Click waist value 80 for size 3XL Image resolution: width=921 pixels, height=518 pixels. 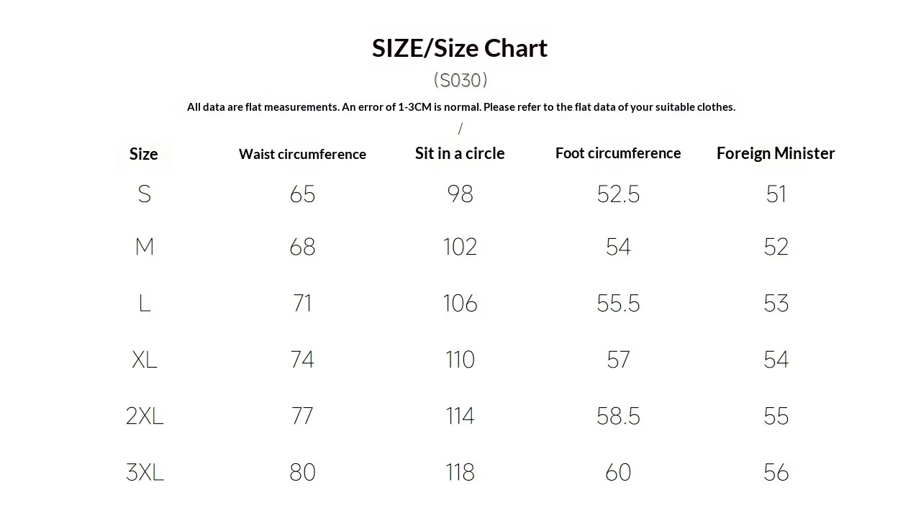coord(302,472)
